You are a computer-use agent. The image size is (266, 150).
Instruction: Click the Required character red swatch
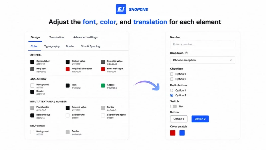(68, 69)
